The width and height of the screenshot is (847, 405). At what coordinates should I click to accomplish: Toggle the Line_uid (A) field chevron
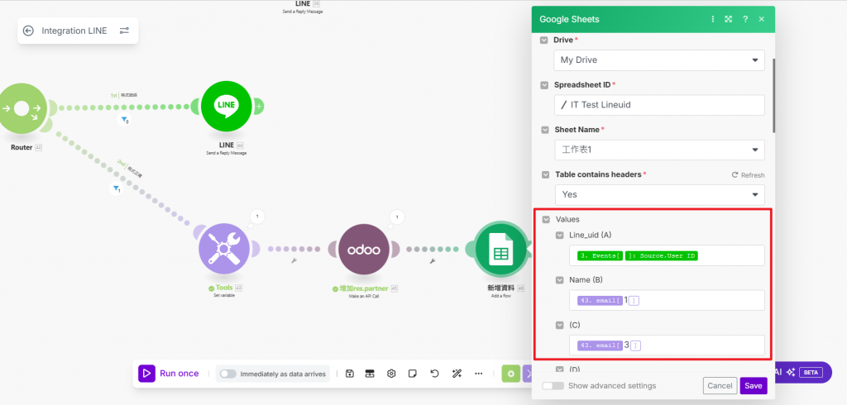560,236
